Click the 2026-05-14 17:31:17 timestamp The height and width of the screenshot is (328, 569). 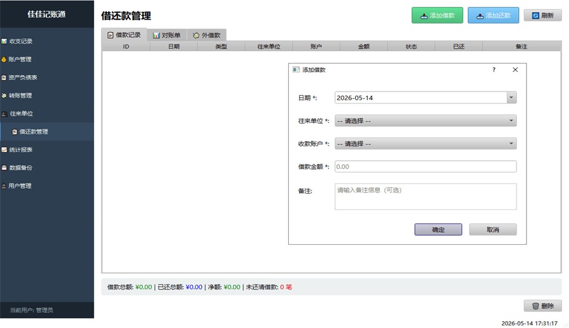(529, 324)
